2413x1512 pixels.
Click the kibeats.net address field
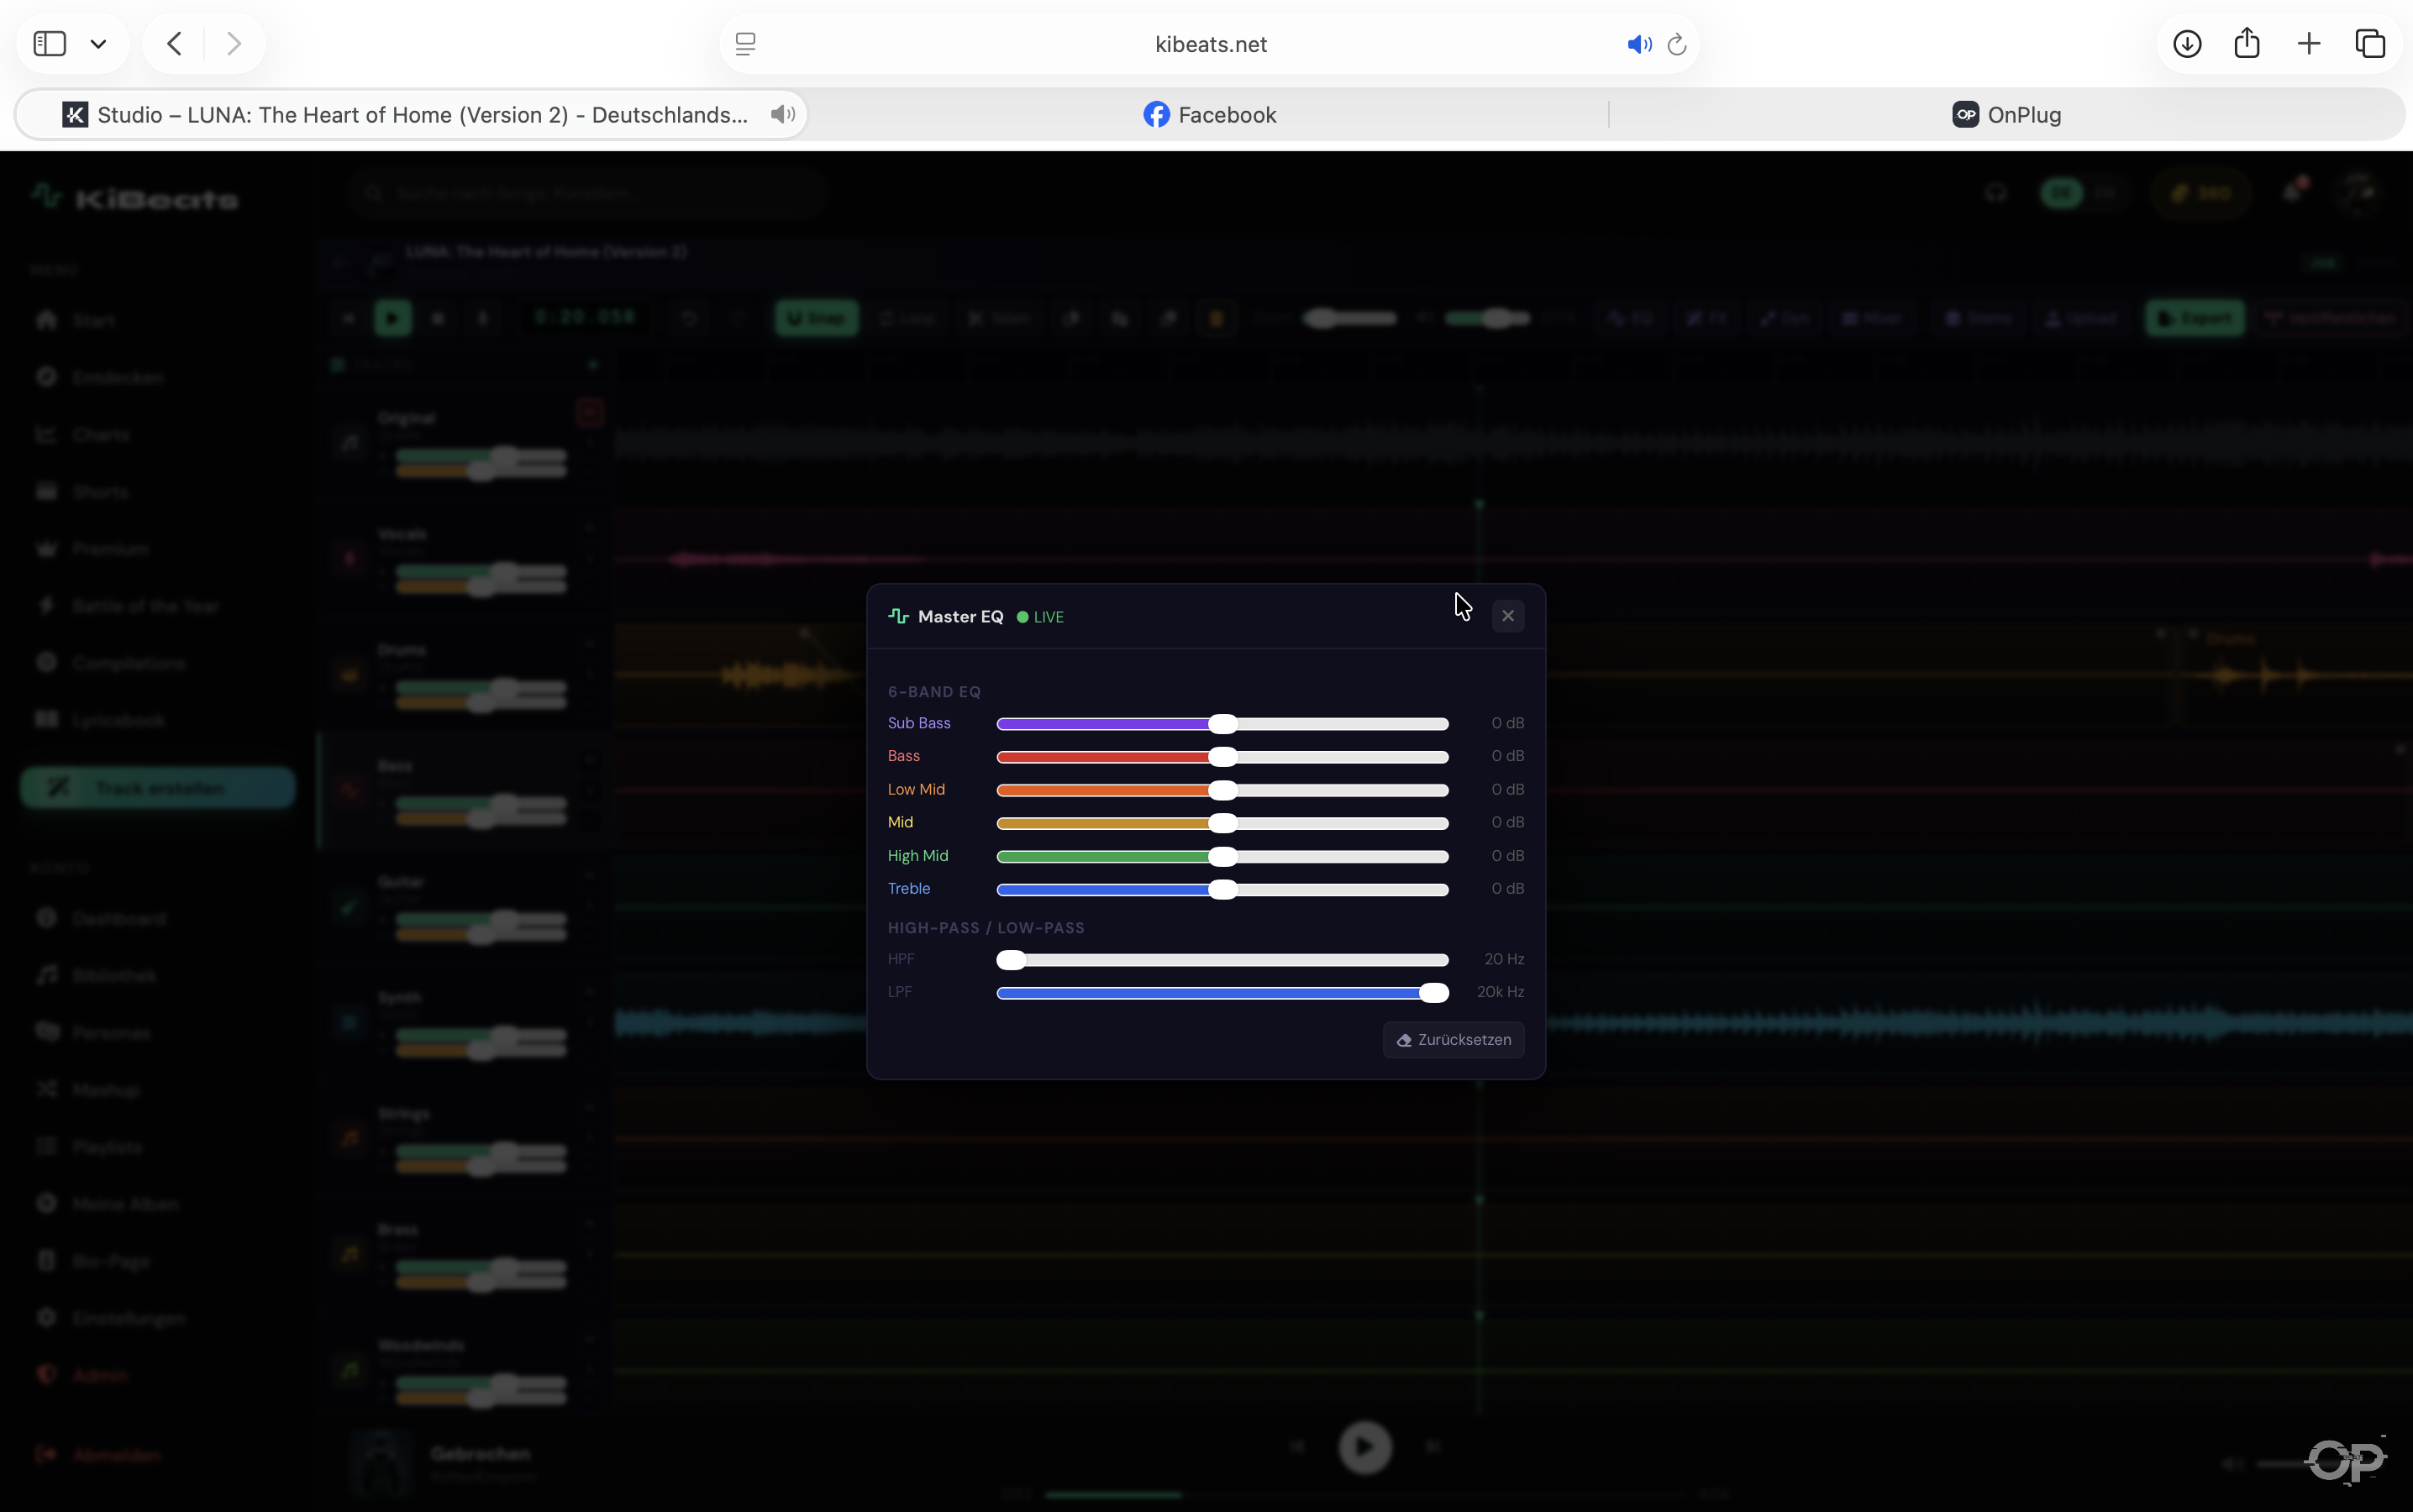[x=1210, y=44]
